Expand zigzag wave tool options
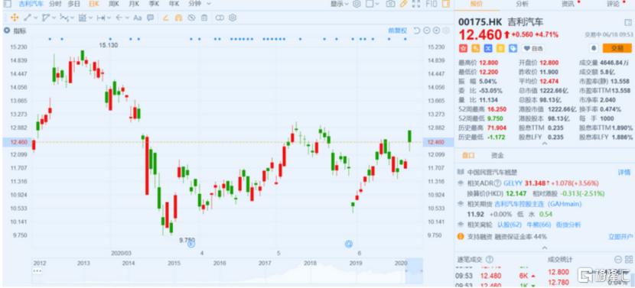Screen dimensions: 635x288 coord(72,18)
